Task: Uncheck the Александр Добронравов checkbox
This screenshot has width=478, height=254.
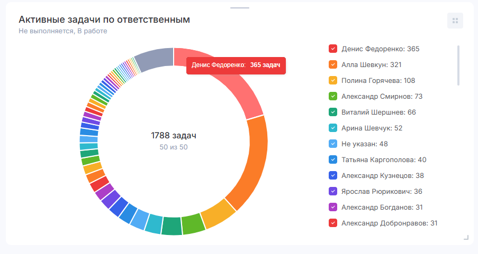Action: click(333, 223)
